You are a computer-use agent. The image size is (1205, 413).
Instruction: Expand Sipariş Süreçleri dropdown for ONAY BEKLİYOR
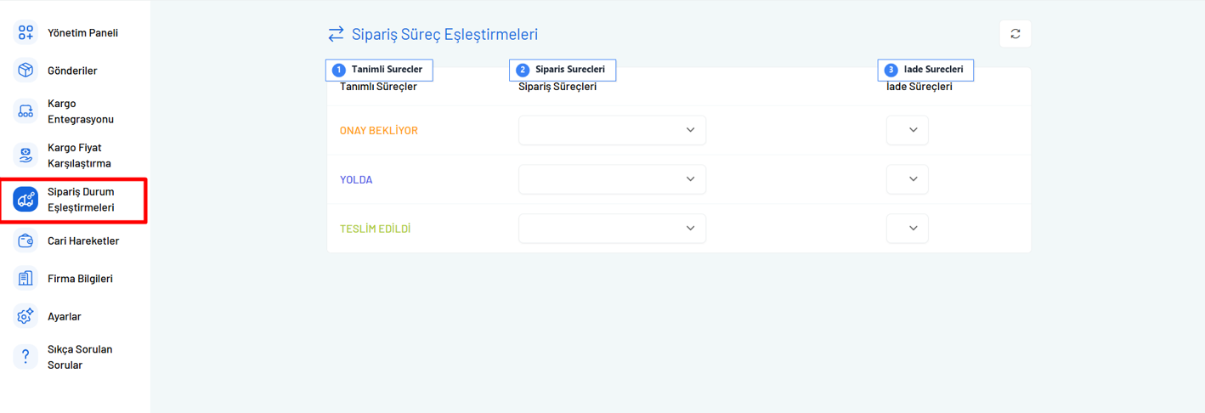point(612,130)
